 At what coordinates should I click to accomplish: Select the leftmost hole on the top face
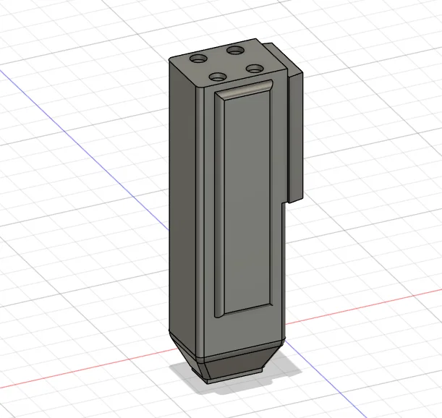pos(198,59)
